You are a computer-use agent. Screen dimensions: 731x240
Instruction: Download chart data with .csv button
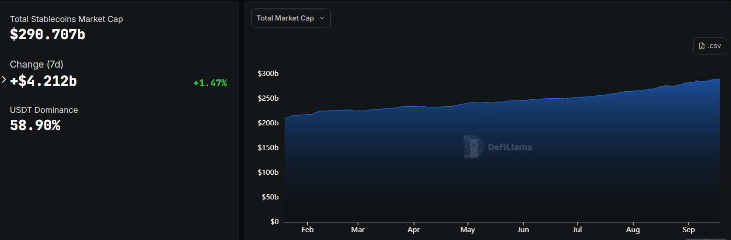point(710,46)
